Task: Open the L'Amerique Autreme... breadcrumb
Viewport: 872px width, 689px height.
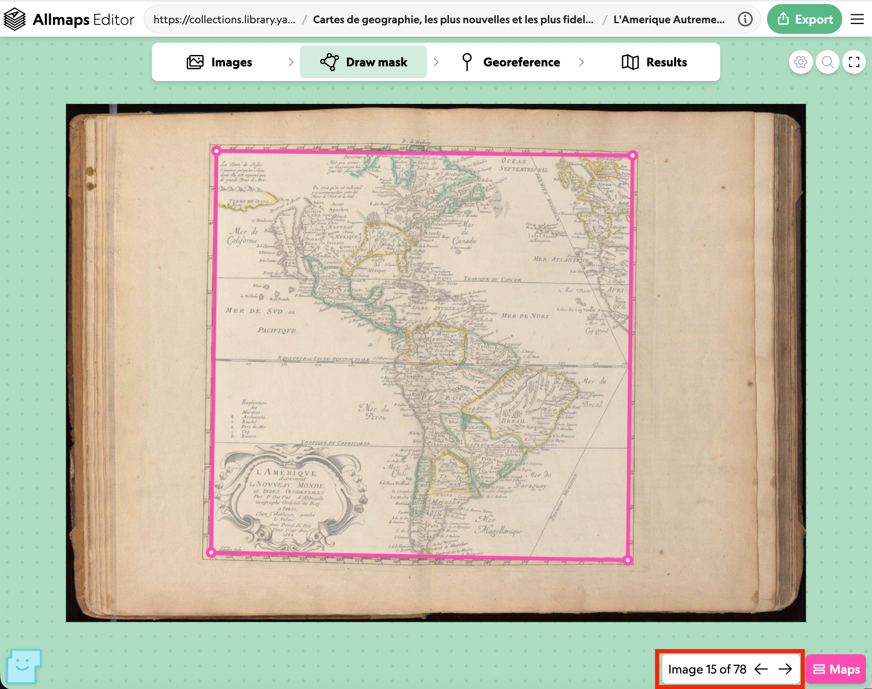Action: (669, 19)
